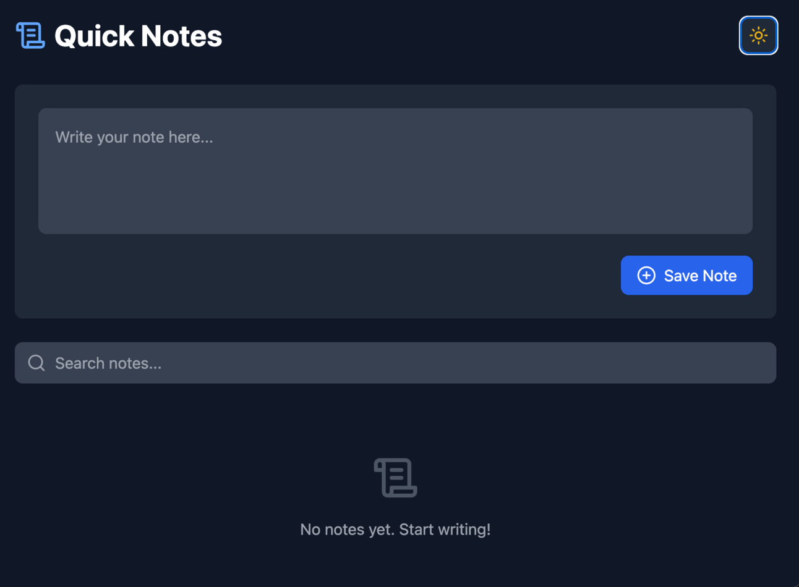The width and height of the screenshot is (799, 587).
Task: Toggle light mode with the sun icon
Action: coord(758,35)
